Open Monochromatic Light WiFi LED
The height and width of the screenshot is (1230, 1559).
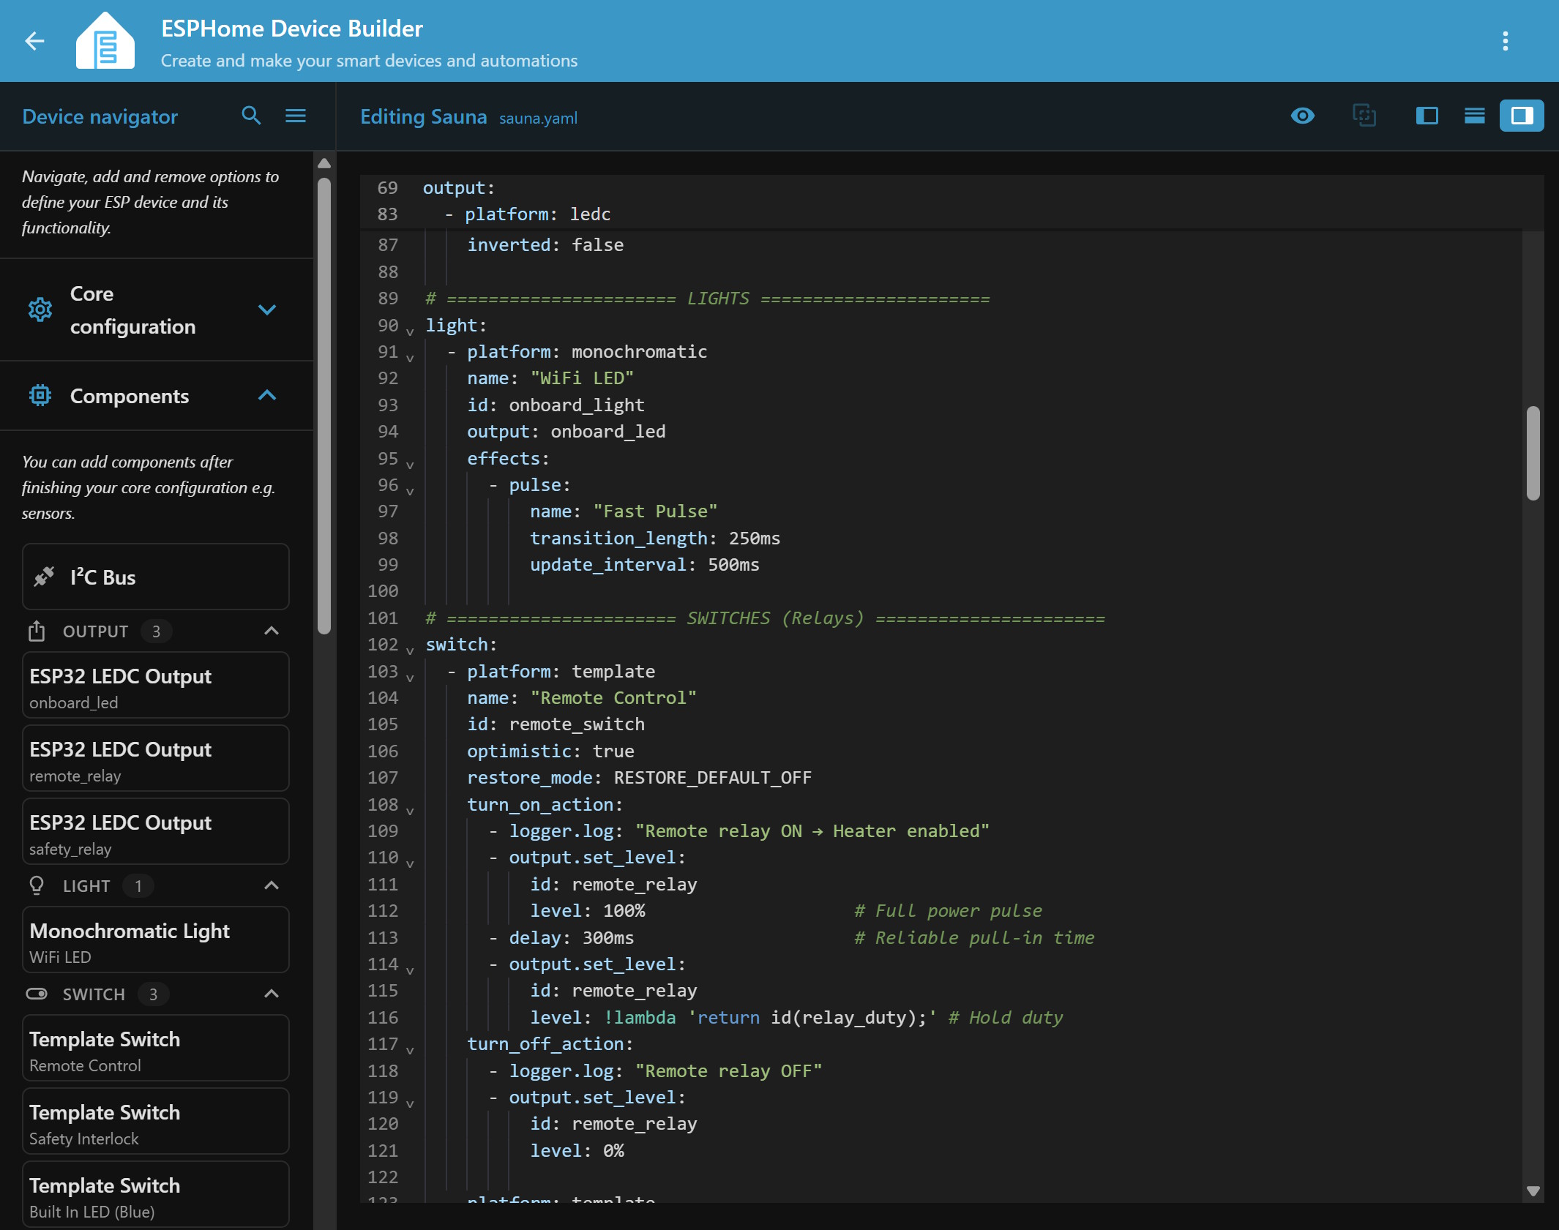[156, 940]
